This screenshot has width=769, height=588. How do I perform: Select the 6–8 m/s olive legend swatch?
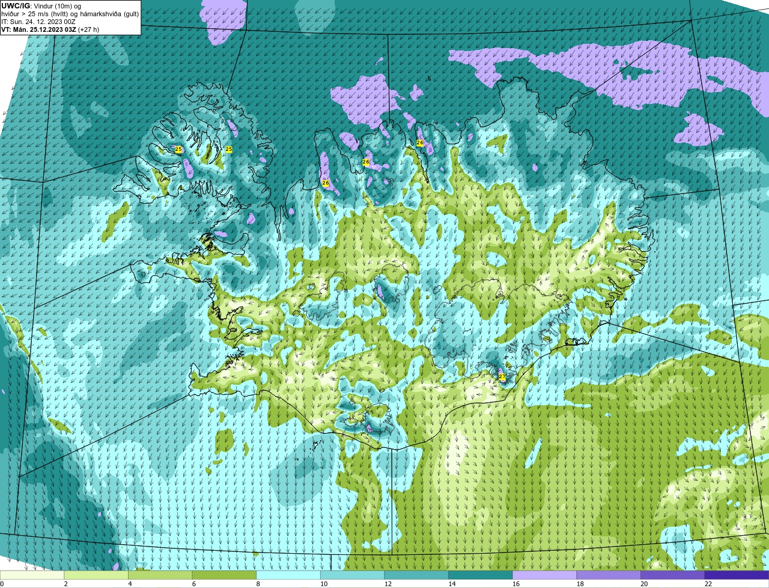pyautogui.click(x=224, y=575)
